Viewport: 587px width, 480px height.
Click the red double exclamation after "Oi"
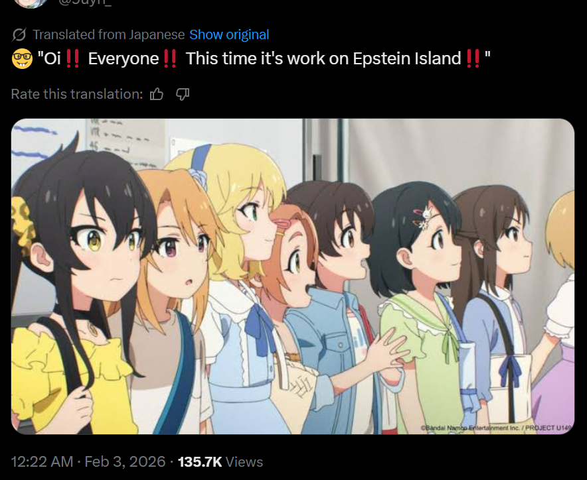coord(72,59)
